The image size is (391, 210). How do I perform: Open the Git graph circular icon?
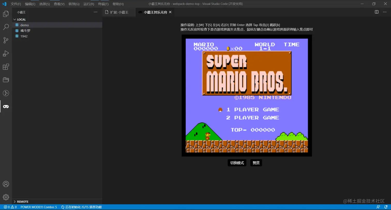[6, 93]
